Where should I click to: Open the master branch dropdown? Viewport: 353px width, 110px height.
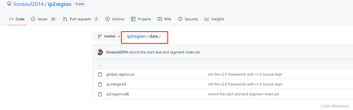click(109, 36)
